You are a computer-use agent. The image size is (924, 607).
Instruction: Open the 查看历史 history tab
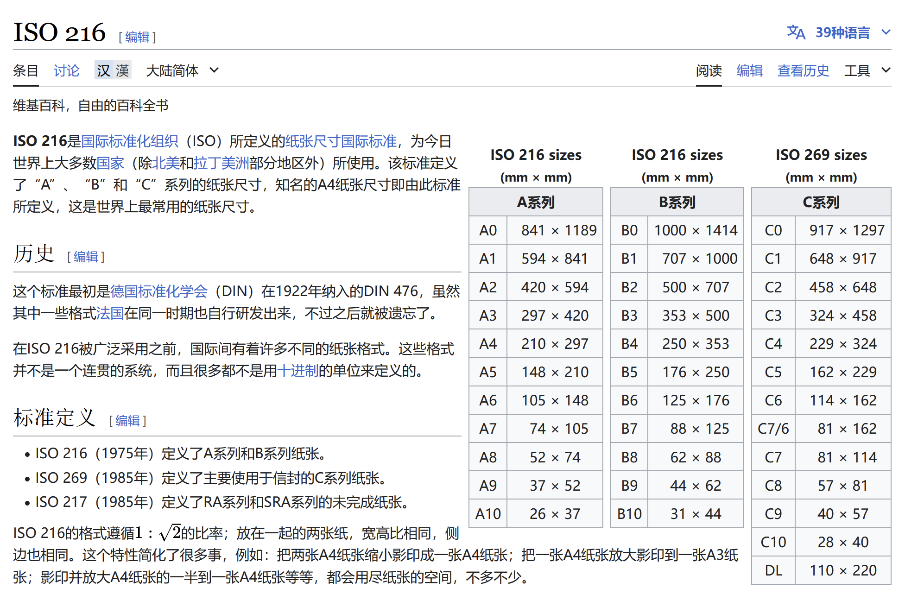[803, 70]
